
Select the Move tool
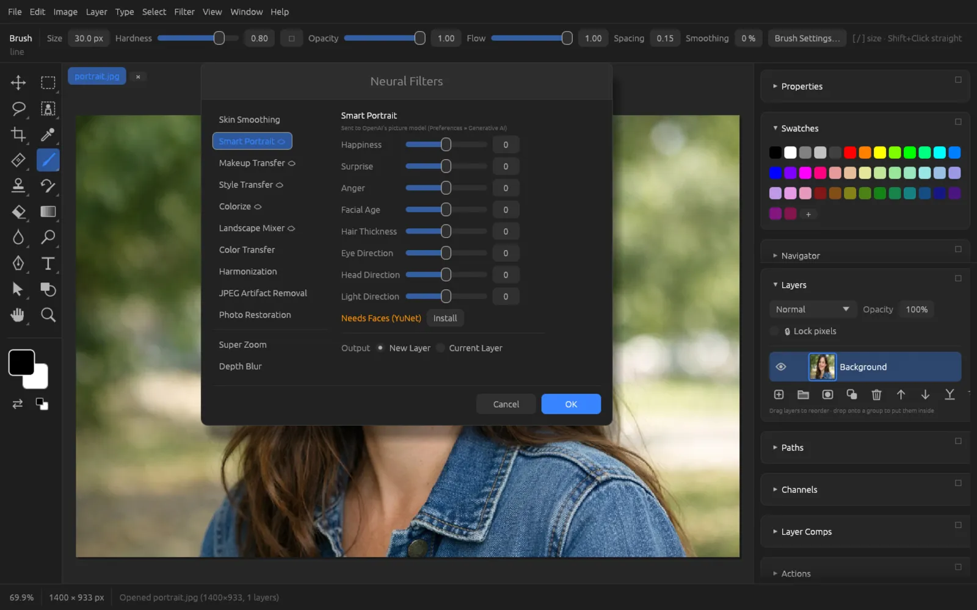click(x=18, y=83)
